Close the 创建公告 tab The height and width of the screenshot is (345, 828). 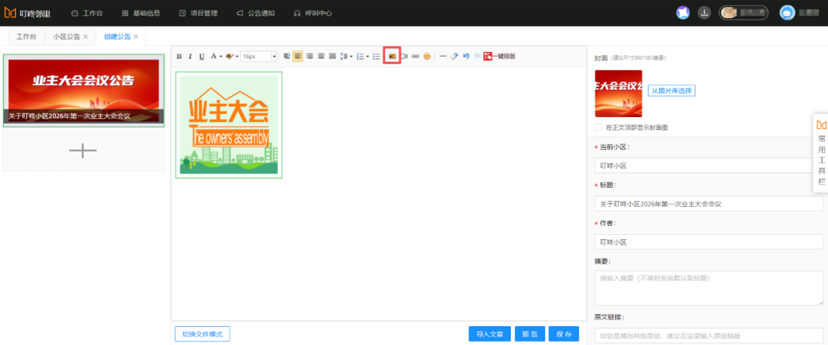click(136, 36)
